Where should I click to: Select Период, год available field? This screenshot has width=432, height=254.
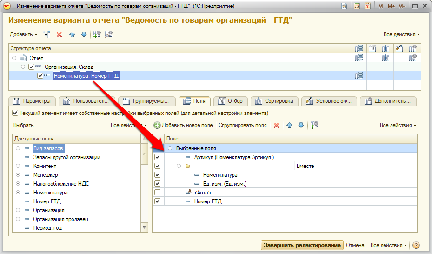pyautogui.click(x=47, y=228)
